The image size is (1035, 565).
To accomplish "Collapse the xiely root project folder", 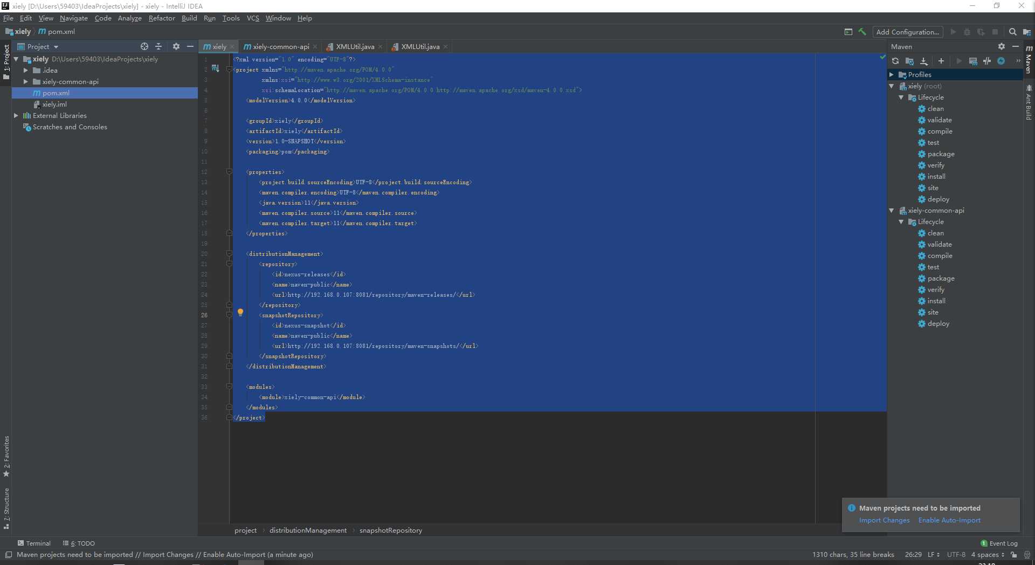I will click(16, 59).
